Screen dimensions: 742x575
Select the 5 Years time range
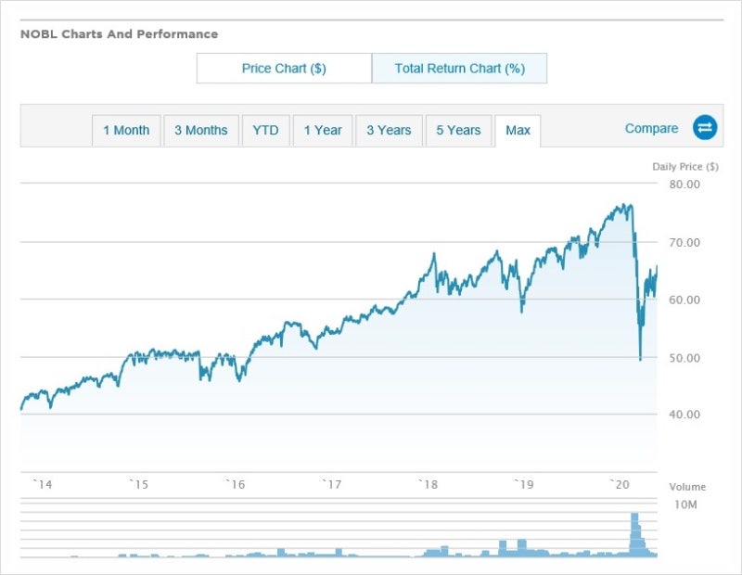click(456, 130)
